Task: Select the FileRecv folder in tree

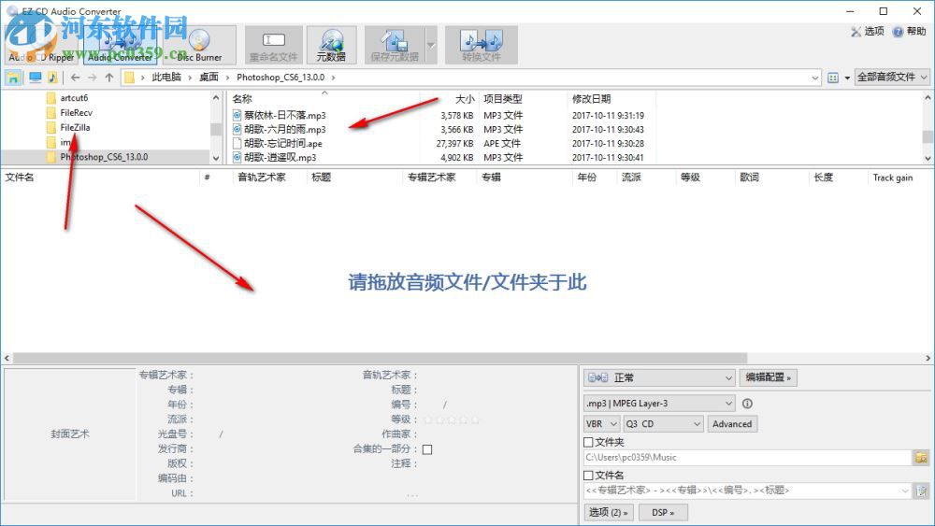Action: click(x=76, y=113)
